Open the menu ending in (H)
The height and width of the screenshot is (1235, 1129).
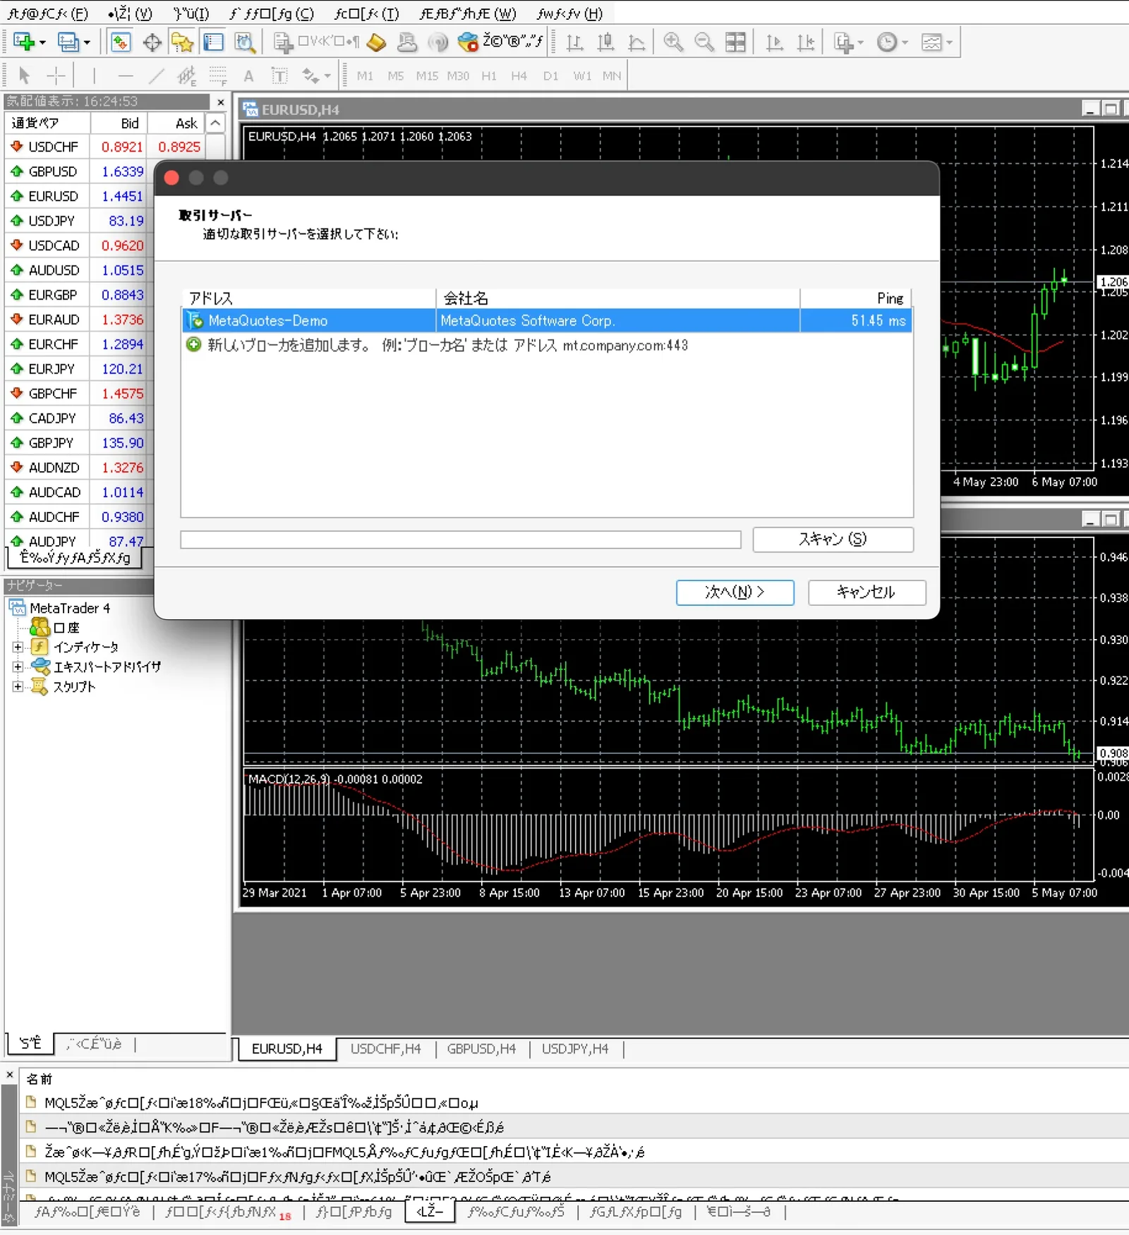pyautogui.click(x=569, y=13)
